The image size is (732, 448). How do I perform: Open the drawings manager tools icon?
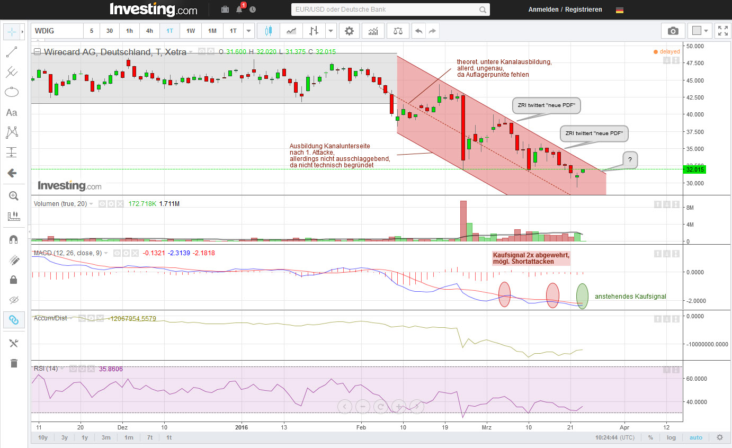pyautogui.click(x=14, y=343)
